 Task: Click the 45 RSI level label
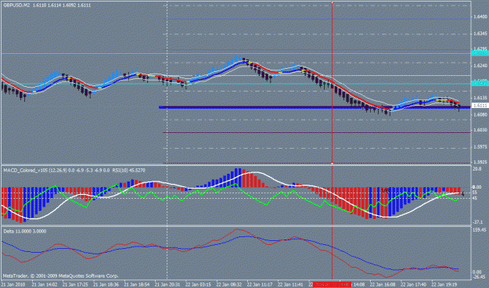[x=475, y=198]
